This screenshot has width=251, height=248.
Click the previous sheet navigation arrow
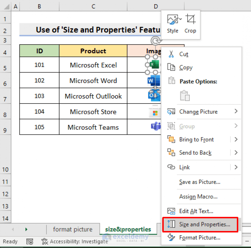[x=13, y=229]
